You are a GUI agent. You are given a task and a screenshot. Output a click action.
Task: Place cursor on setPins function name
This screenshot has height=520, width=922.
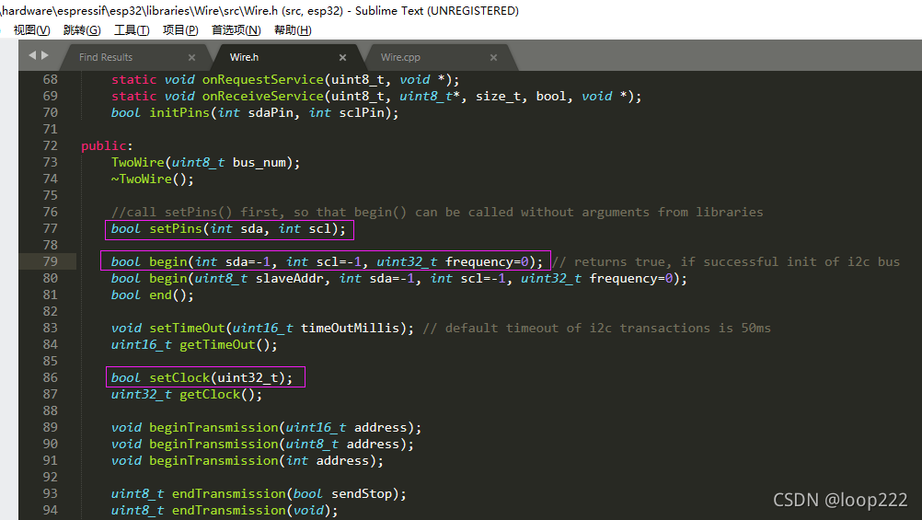pos(176,229)
